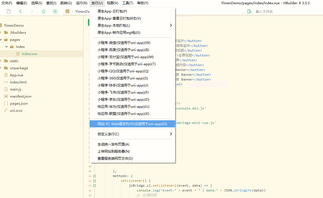The height and width of the screenshot is (198, 323).
Task: Choose 小程序-微信 publish option
Action: [x=132, y=43]
